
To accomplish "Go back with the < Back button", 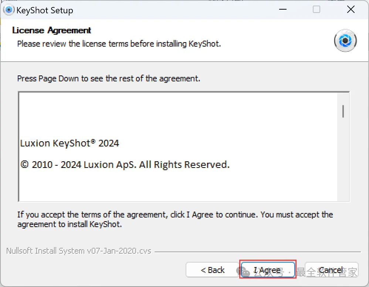I will pyautogui.click(x=212, y=270).
